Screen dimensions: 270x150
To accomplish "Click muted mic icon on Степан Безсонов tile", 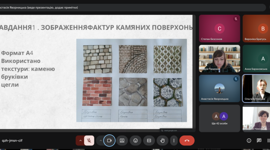I will click(x=236, y=19).
